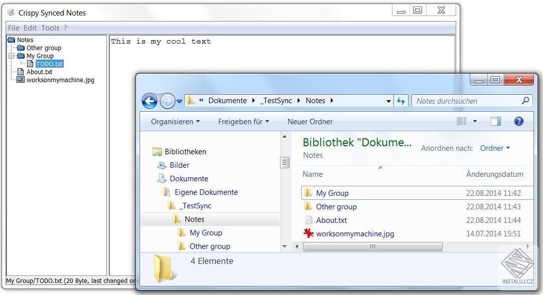
Task: Click the Name column header
Action: (380, 174)
